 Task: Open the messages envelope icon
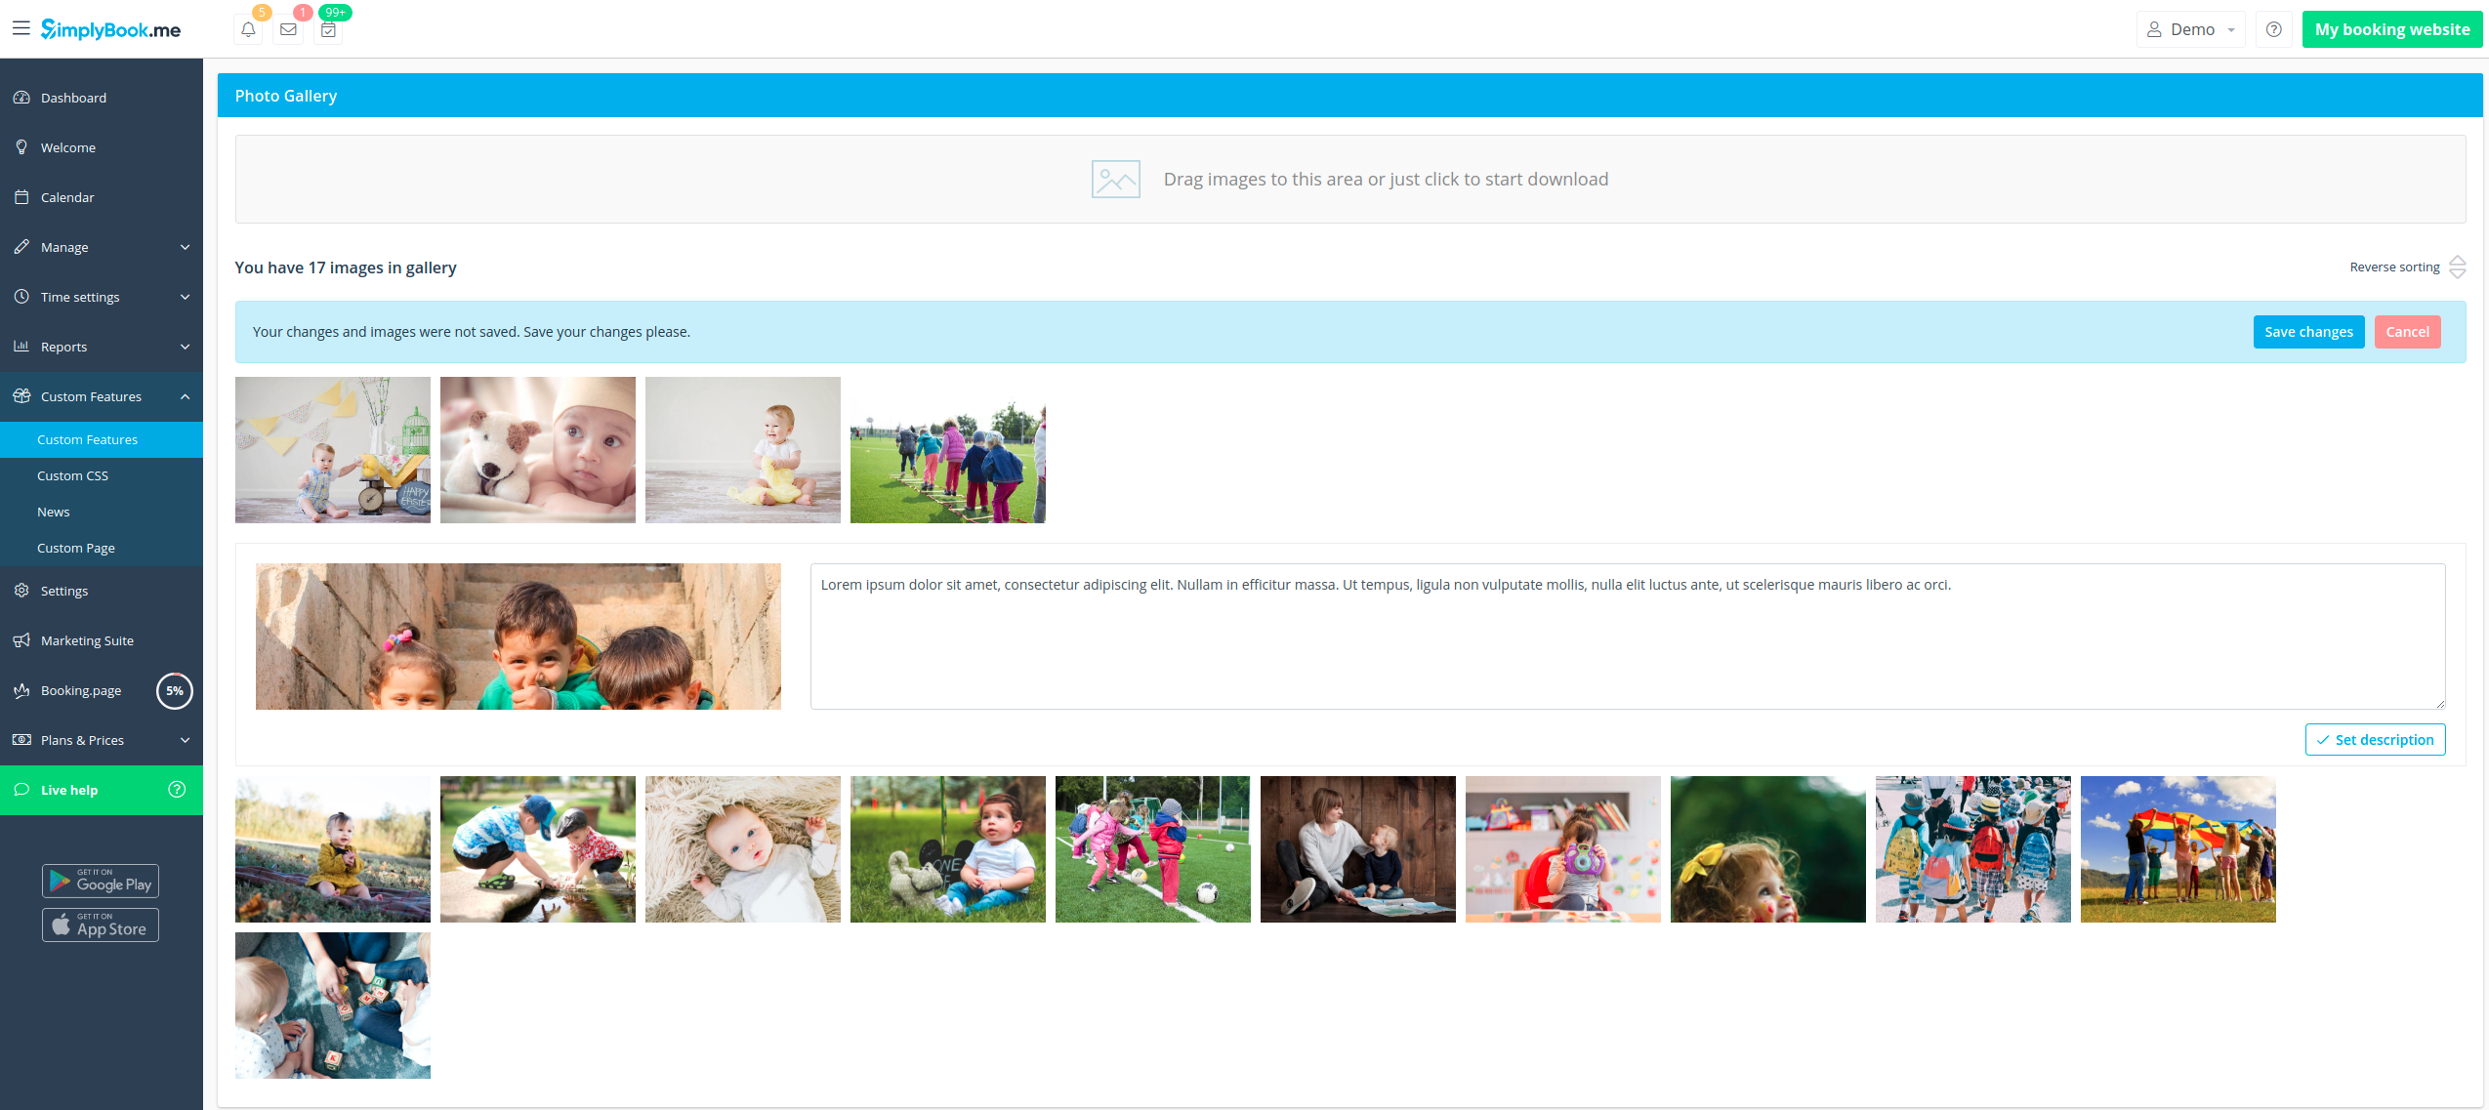288,29
